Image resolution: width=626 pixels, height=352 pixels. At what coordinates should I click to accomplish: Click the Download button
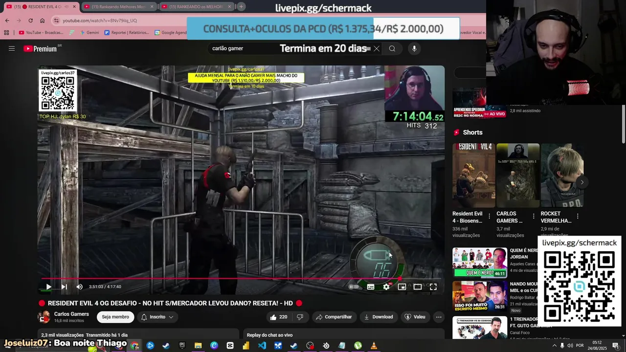pyautogui.click(x=379, y=317)
